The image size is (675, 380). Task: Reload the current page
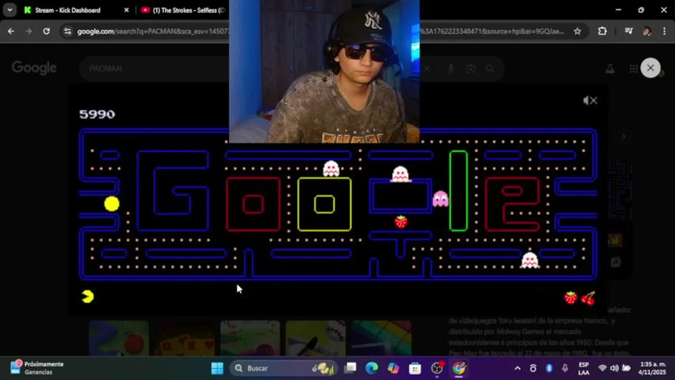pos(46,31)
